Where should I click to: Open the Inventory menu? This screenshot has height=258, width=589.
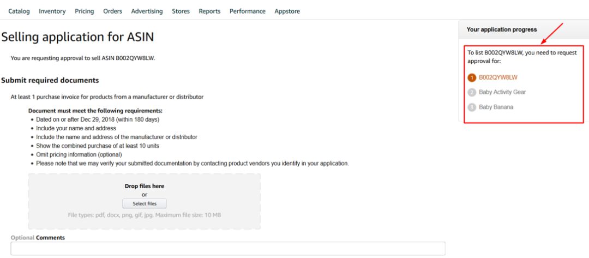pos(52,11)
